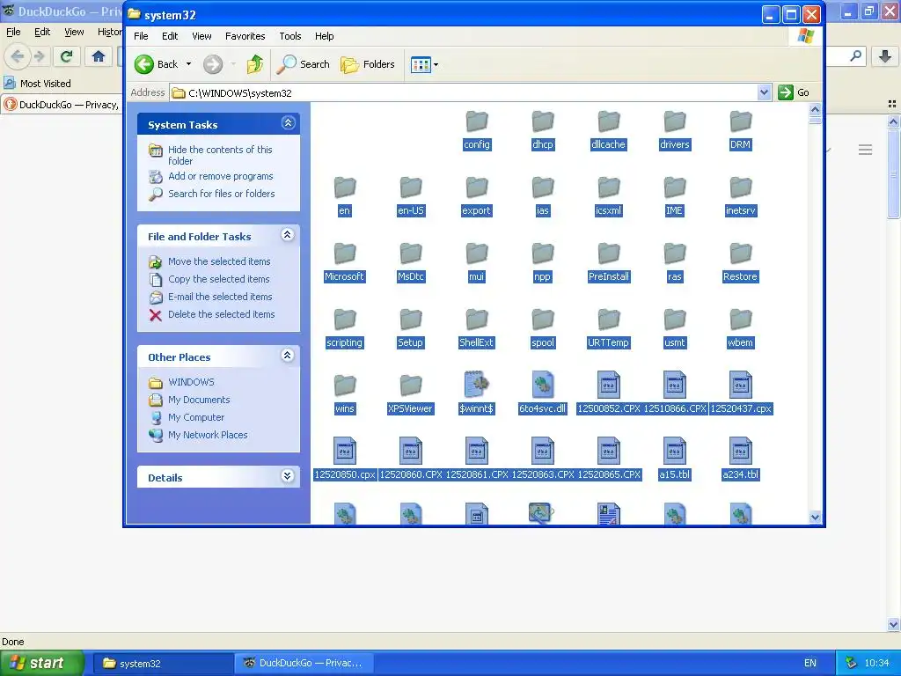The height and width of the screenshot is (676, 901).
Task: Click Move the selected items
Action: point(219,261)
